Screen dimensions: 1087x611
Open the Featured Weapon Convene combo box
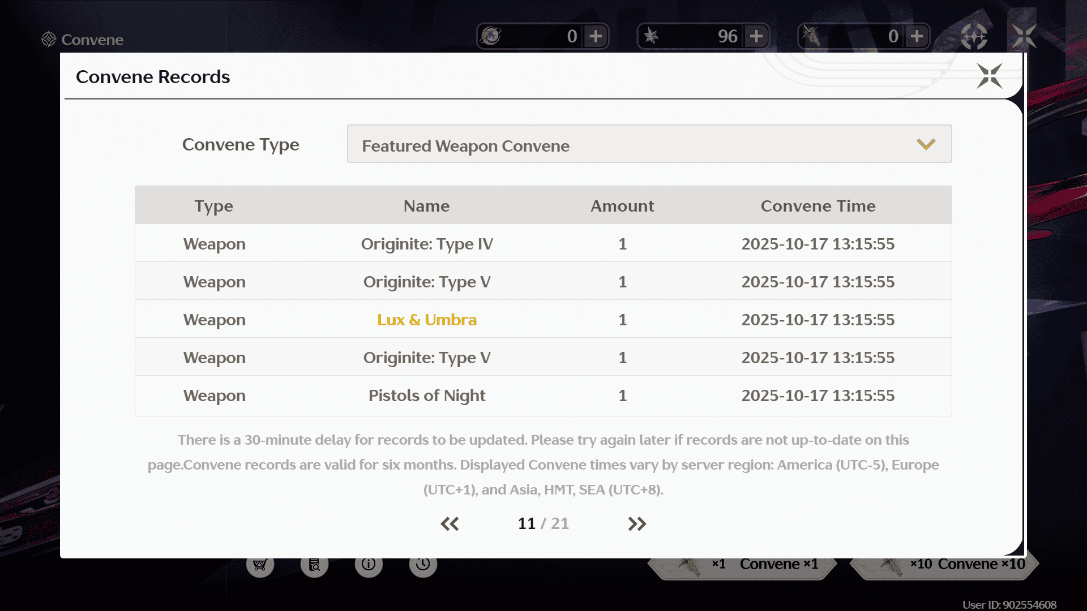click(x=649, y=144)
